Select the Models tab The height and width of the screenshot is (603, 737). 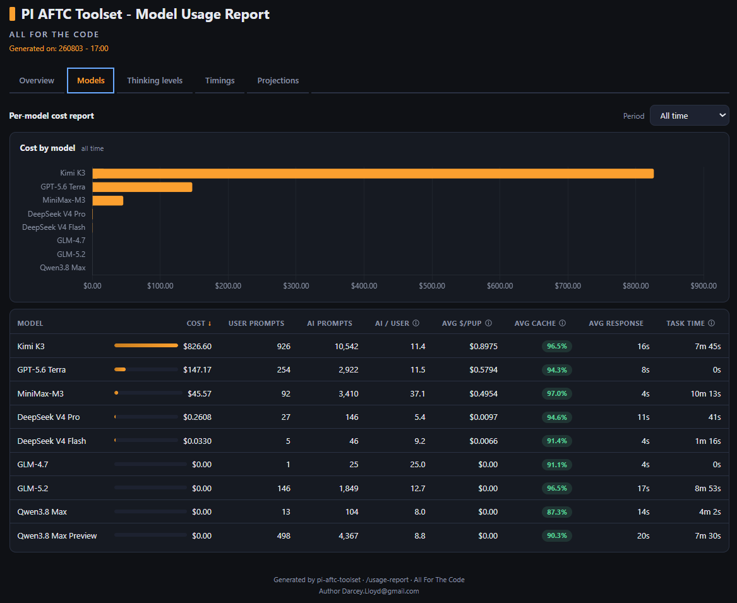pyautogui.click(x=91, y=80)
